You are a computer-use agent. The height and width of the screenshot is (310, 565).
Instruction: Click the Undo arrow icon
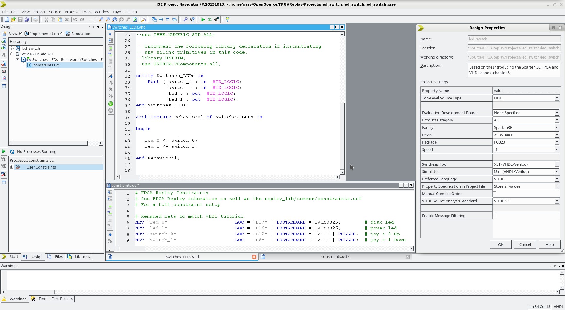[75, 19]
